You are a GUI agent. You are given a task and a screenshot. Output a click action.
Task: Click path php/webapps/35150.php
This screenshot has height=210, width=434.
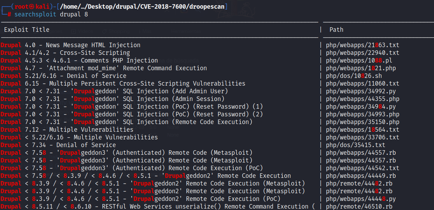pos(363,122)
